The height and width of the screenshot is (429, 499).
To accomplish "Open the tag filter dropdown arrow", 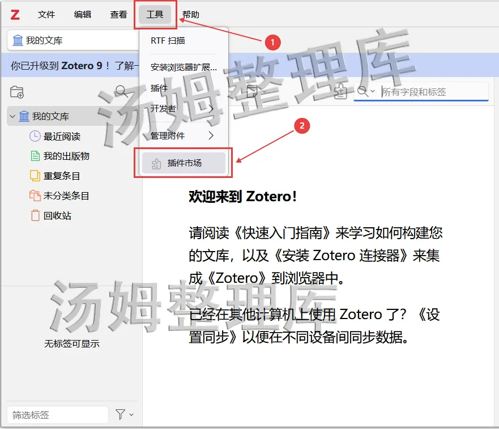I will coord(131,415).
